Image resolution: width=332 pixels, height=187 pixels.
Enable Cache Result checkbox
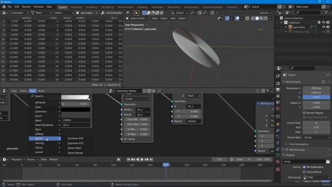[305, 172]
